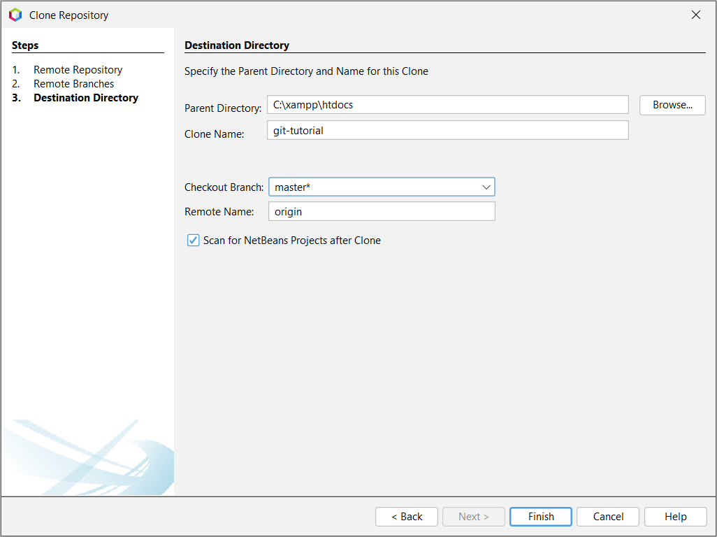717x537 pixels.
Task: Click the Destination Directory panel heading
Action: [x=237, y=45]
